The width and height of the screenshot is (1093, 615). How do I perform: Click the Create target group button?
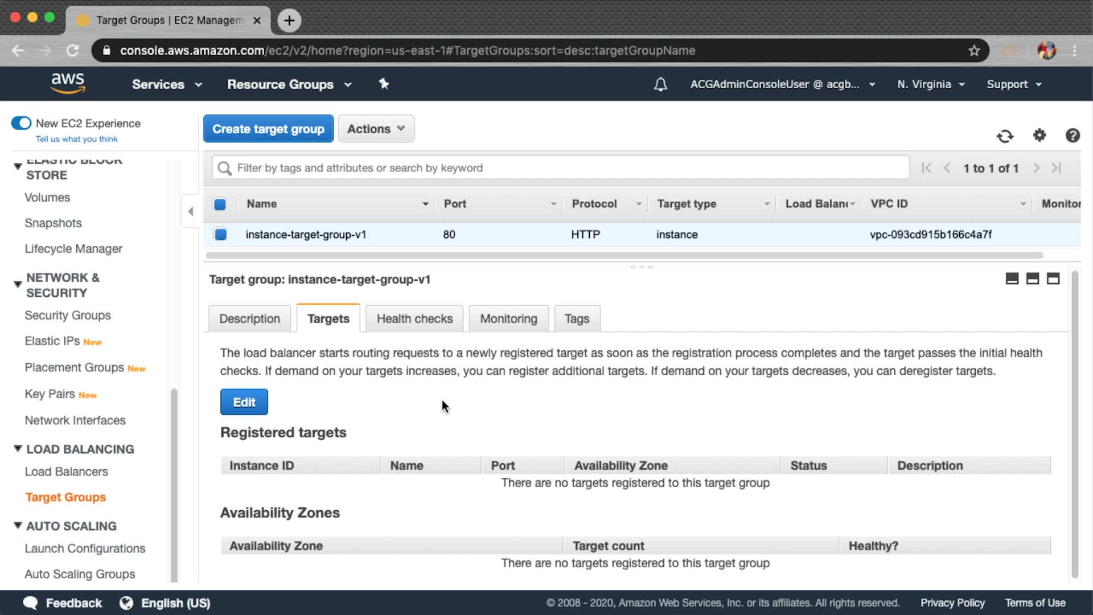click(268, 129)
